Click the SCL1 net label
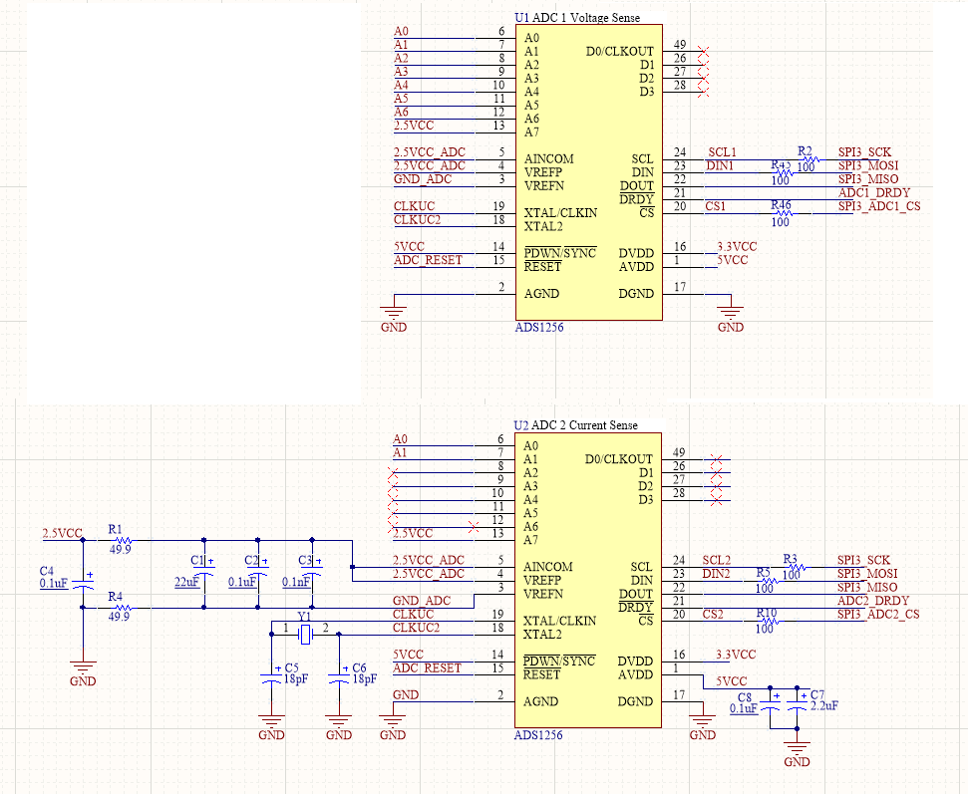The width and height of the screenshot is (968, 794). pos(723,151)
